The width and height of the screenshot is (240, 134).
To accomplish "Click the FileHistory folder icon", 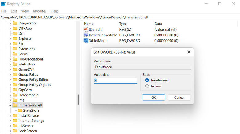I will pos(15,64).
